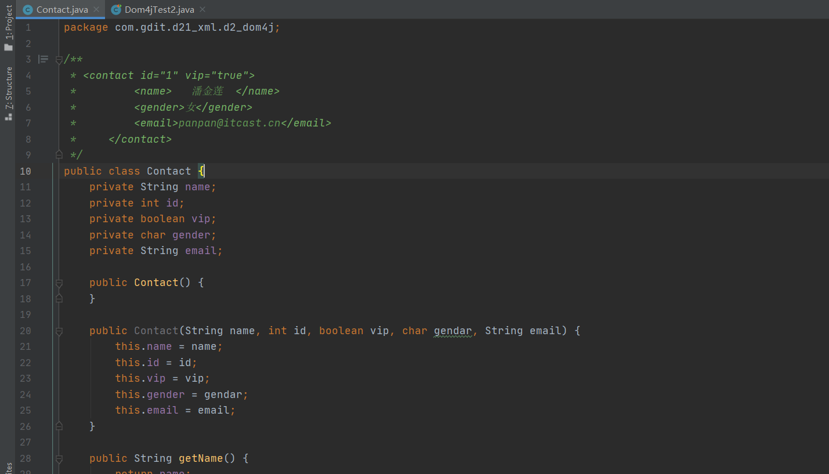This screenshot has height=474, width=829.
Task: Click the misspelled 'gendar' parameter on line 20
Action: [453, 331]
